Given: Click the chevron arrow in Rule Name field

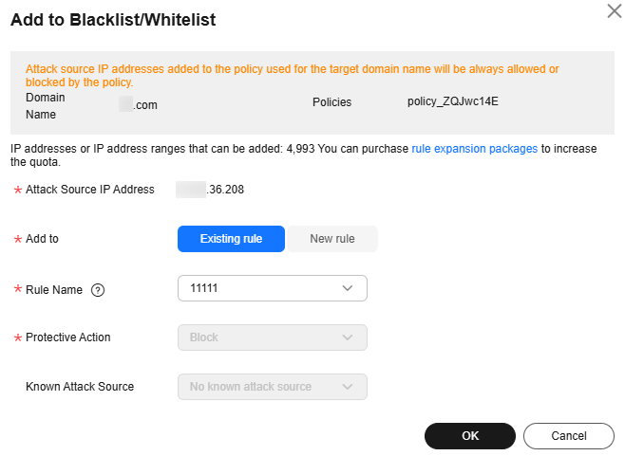Looking at the screenshot, I should (x=348, y=288).
